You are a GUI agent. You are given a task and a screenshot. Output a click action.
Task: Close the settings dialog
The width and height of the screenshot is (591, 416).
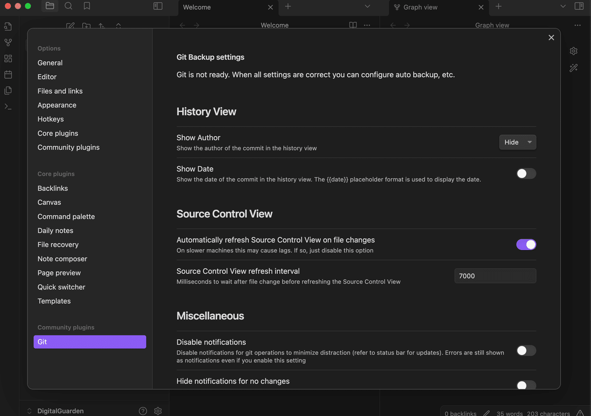click(x=551, y=38)
